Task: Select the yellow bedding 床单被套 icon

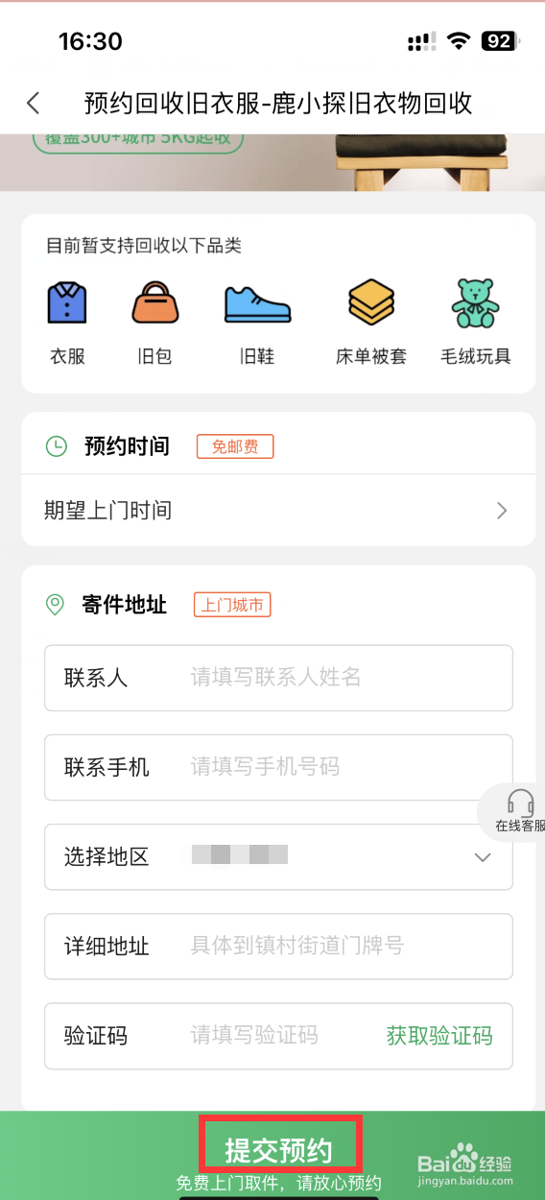Action: click(x=371, y=302)
